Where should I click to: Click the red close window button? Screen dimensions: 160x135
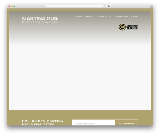[9, 6]
